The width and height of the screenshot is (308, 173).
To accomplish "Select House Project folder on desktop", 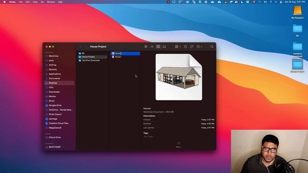I will [x=297, y=66].
